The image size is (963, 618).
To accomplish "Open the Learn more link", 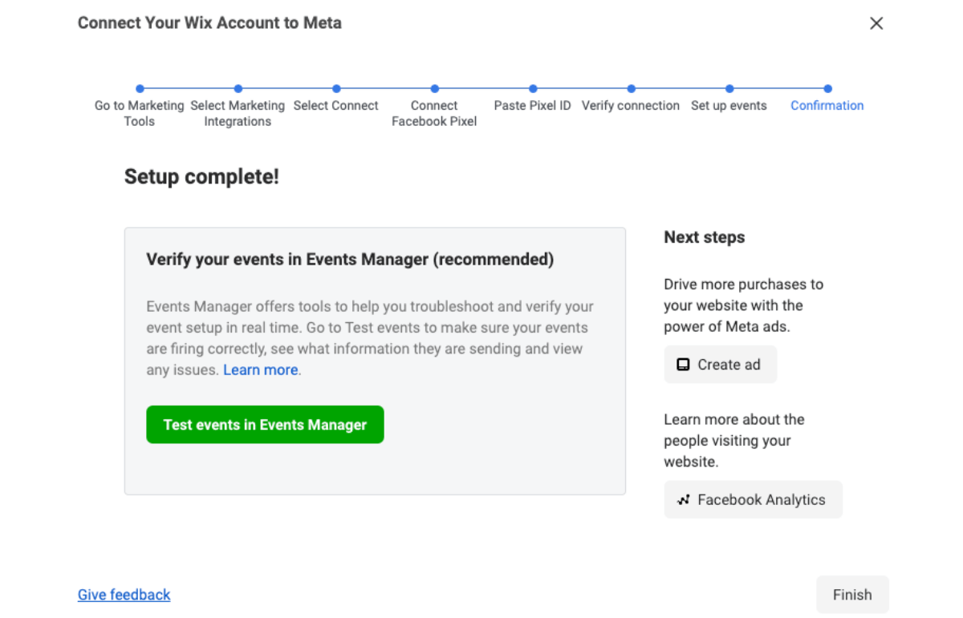I will (261, 370).
